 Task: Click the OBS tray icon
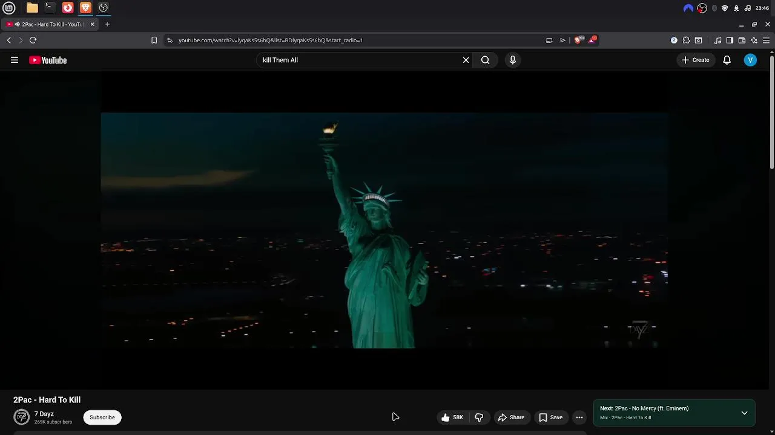[702, 8]
